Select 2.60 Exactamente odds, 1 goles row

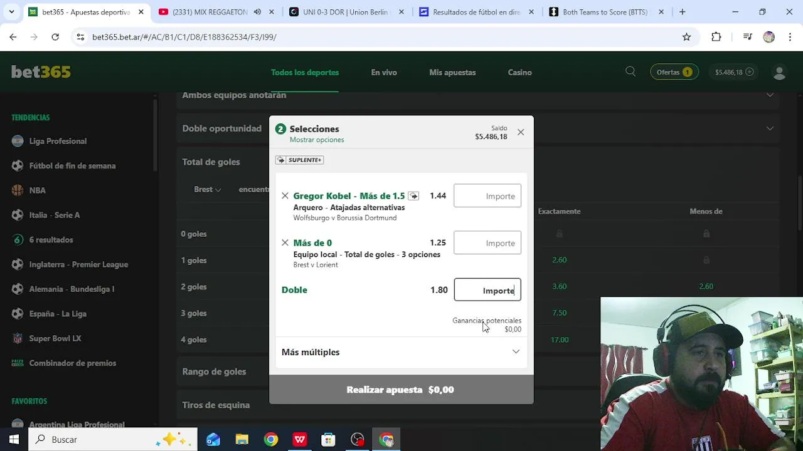(560, 260)
